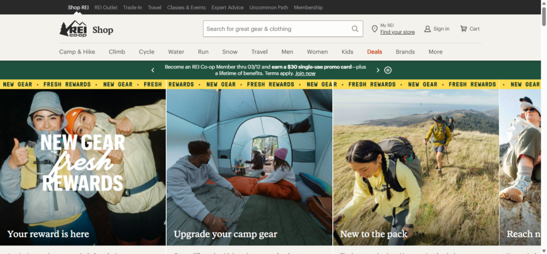Open the shopping cart icon
Image resolution: width=547 pixels, height=254 pixels.
[463, 29]
